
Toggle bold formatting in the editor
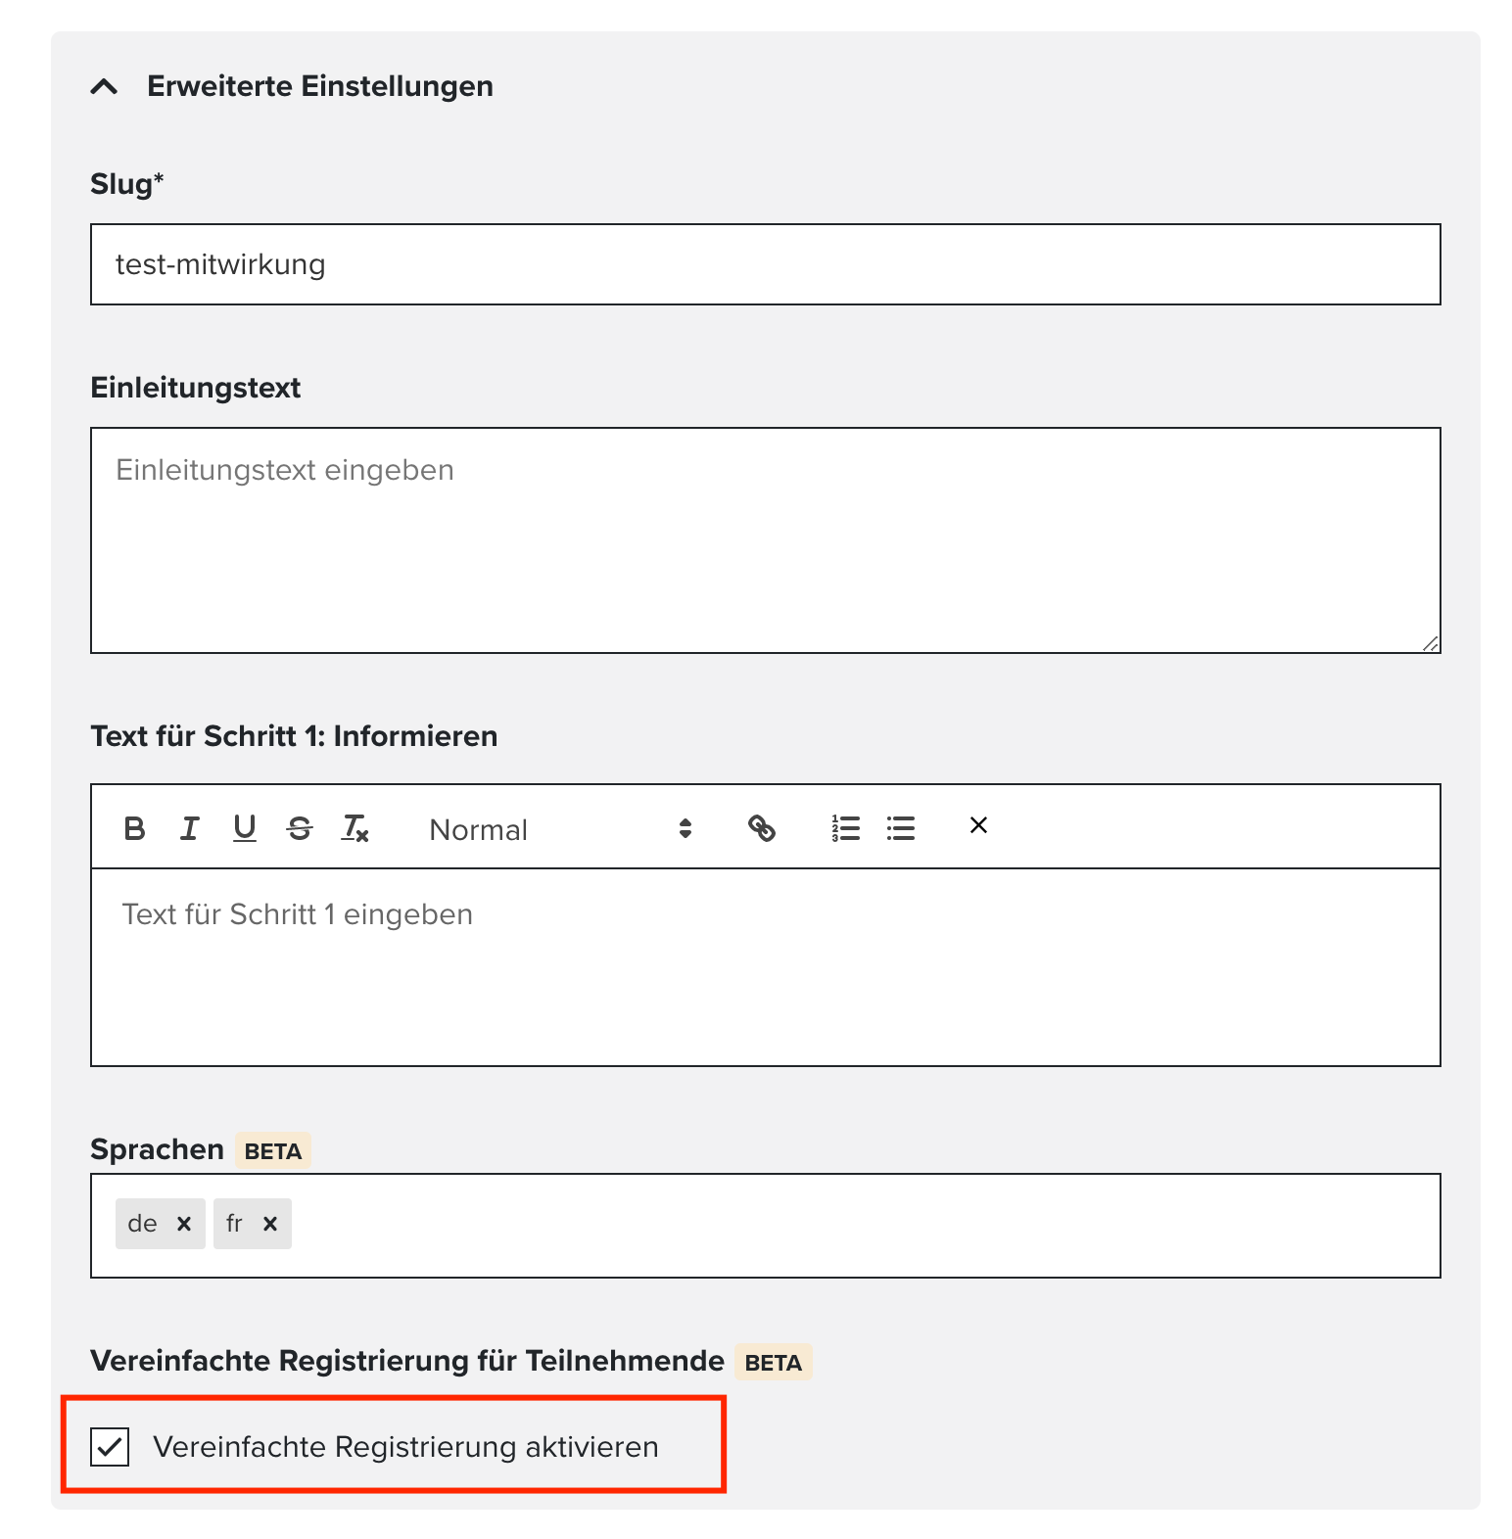tap(135, 829)
